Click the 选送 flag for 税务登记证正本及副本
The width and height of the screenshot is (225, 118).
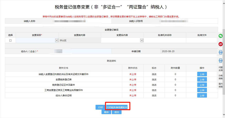[154, 85]
